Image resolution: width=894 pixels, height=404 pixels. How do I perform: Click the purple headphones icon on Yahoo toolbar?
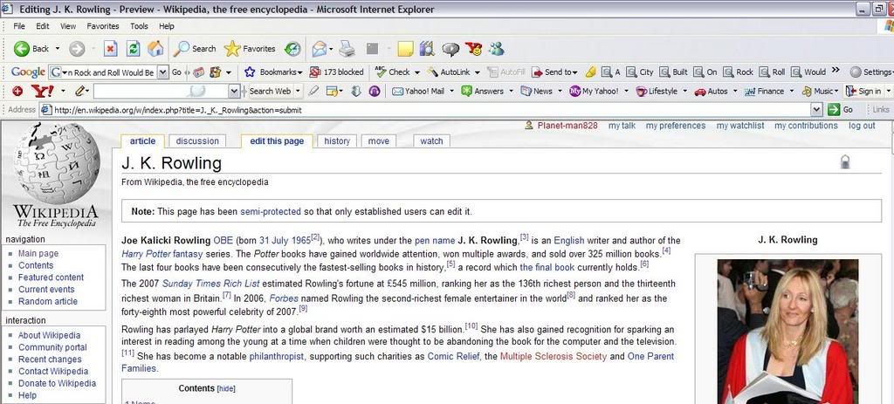(375, 91)
